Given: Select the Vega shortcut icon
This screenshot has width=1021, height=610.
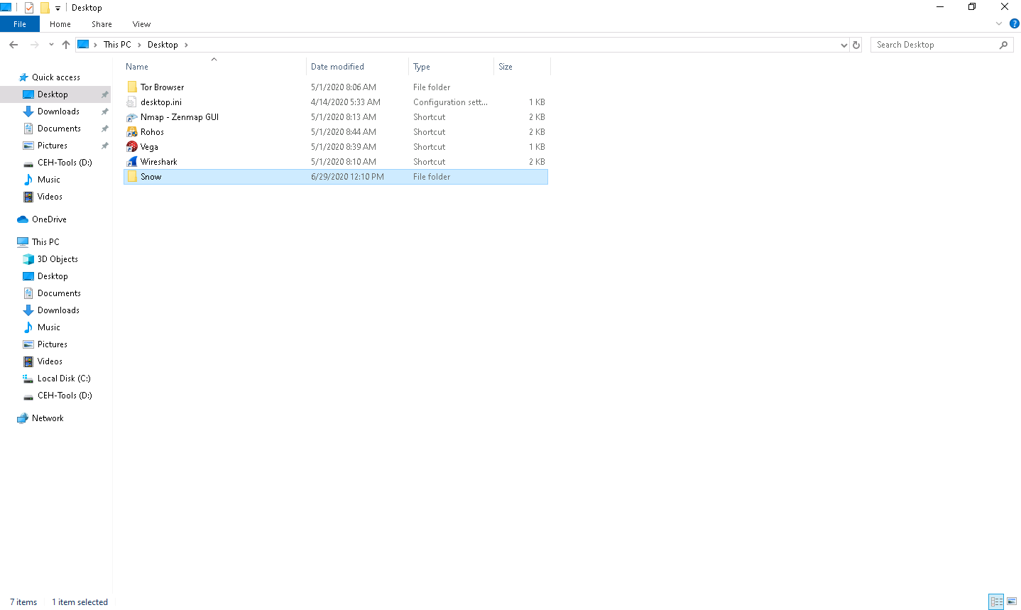Looking at the screenshot, I should point(132,147).
